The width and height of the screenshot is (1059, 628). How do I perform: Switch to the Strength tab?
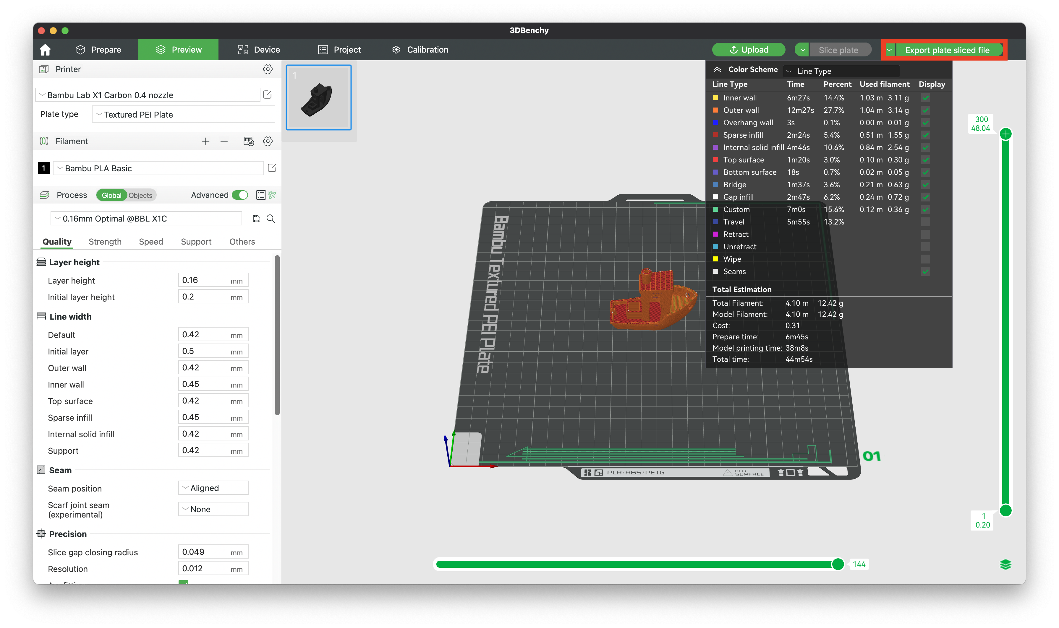coord(105,242)
